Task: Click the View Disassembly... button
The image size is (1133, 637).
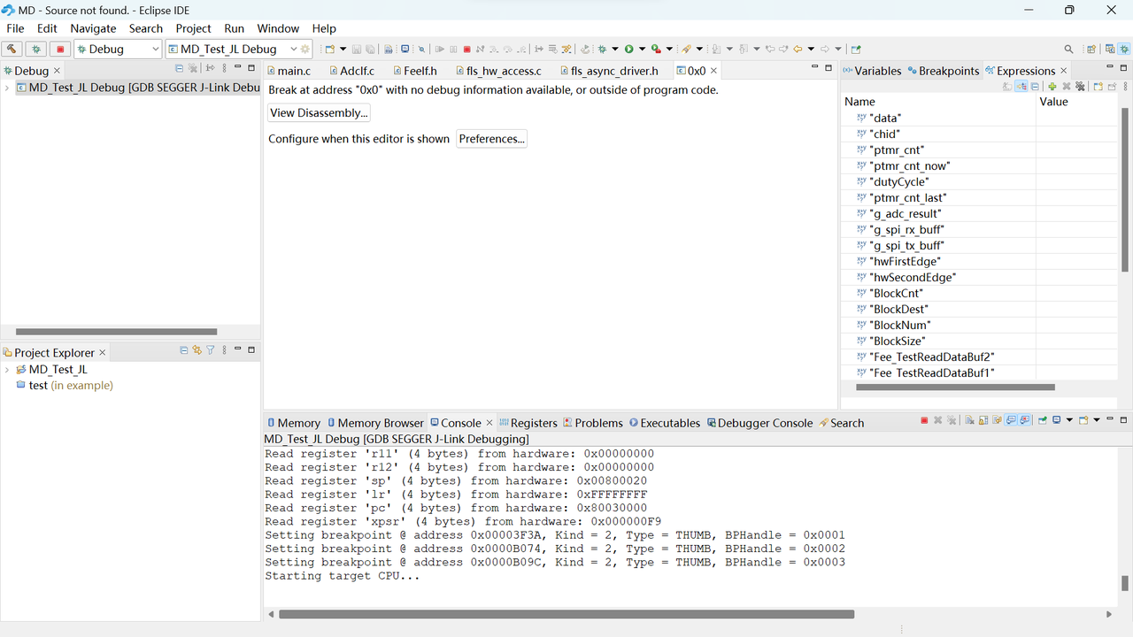Action: tap(319, 112)
